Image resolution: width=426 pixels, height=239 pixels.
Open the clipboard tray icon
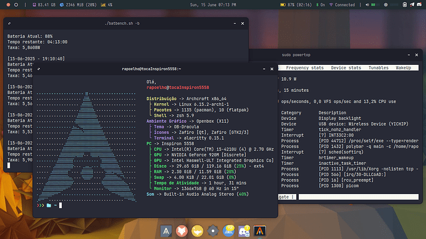[404, 4]
